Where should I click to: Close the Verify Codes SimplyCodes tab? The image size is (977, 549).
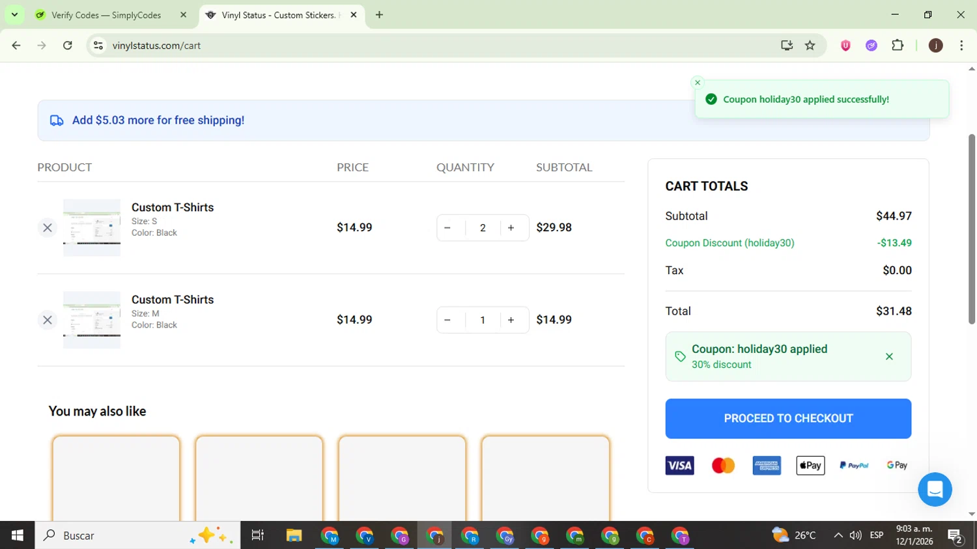point(183,15)
